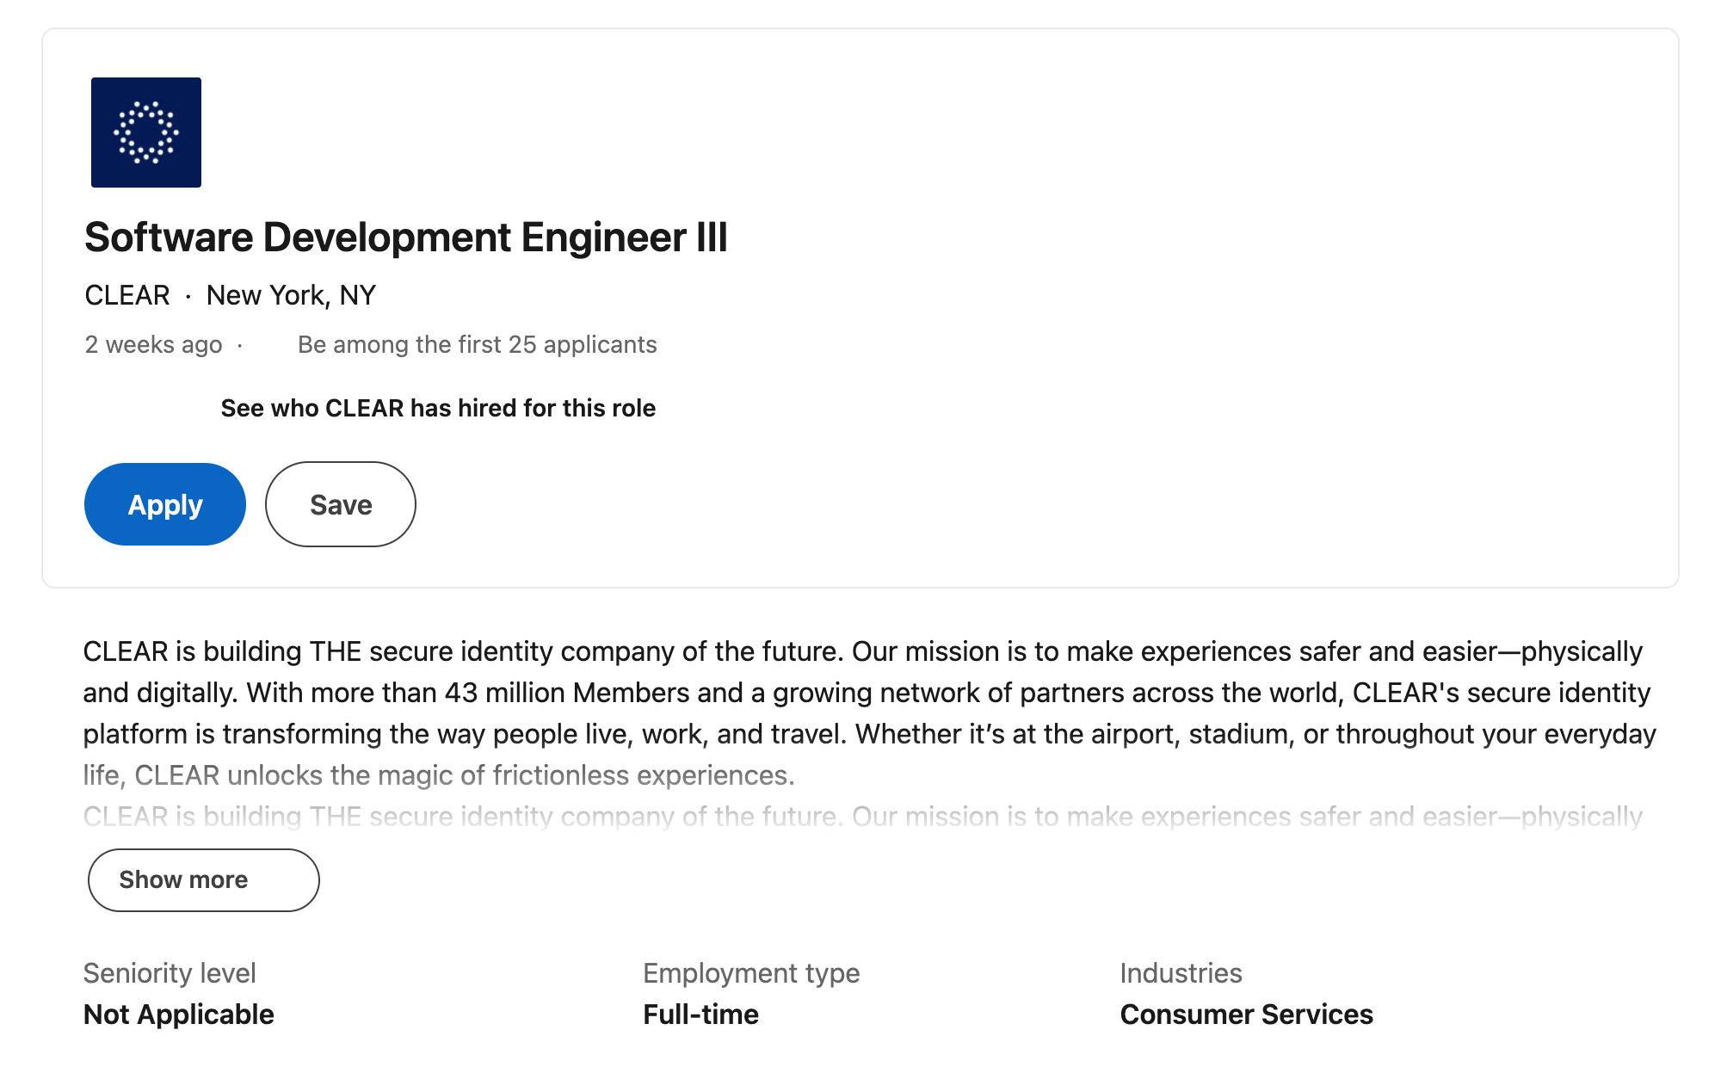Open the CLEAR company logo
The image size is (1721, 1067).
(x=146, y=133)
